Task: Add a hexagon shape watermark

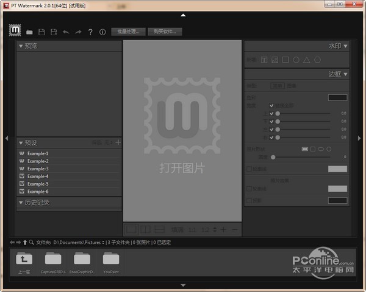Action: pyautogui.click(x=317, y=60)
